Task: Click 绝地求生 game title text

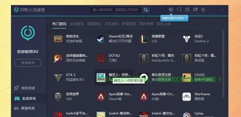Action: [x=72, y=36]
